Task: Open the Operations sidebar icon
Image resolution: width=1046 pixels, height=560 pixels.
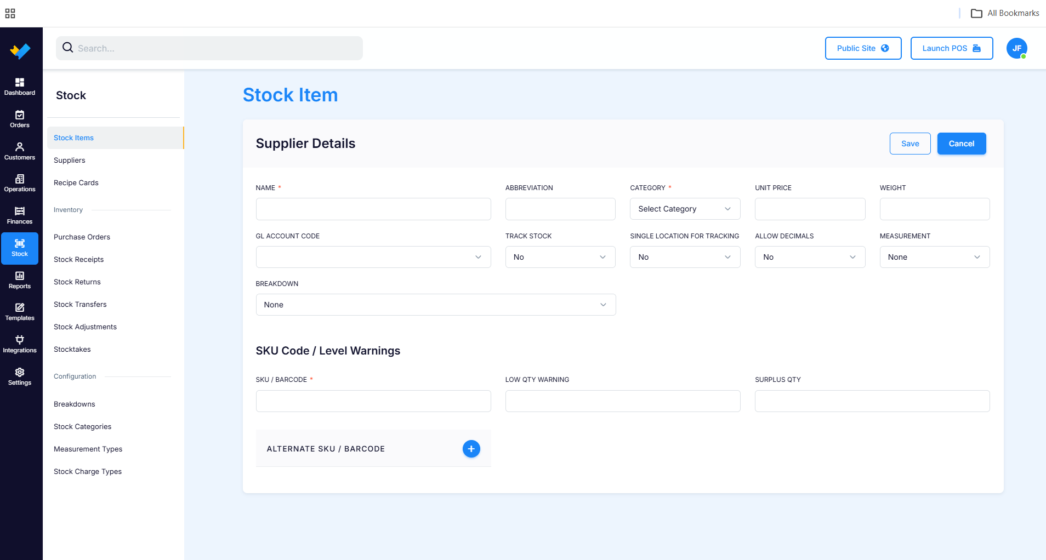Action: click(x=20, y=183)
